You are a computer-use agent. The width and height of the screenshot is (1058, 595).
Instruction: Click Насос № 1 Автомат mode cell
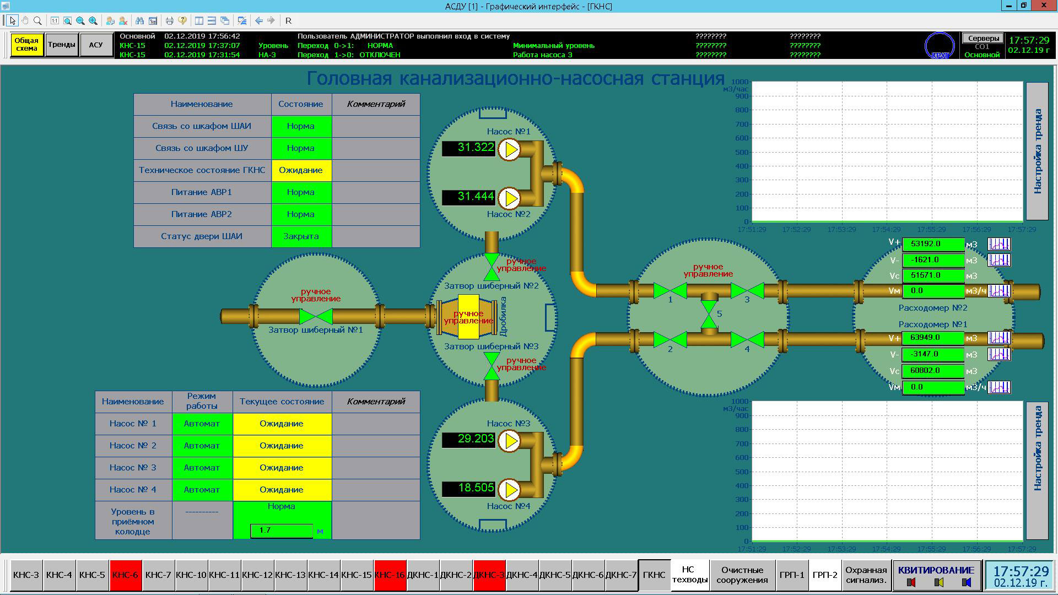(202, 424)
